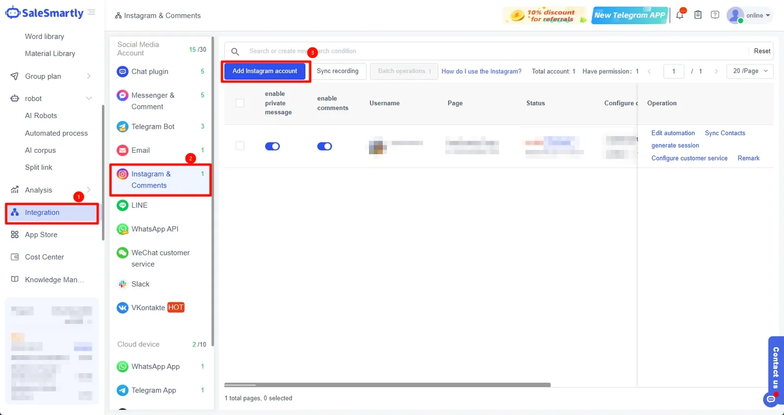Open How do I use the Instagram link
The image size is (784, 415).
click(481, 72)
